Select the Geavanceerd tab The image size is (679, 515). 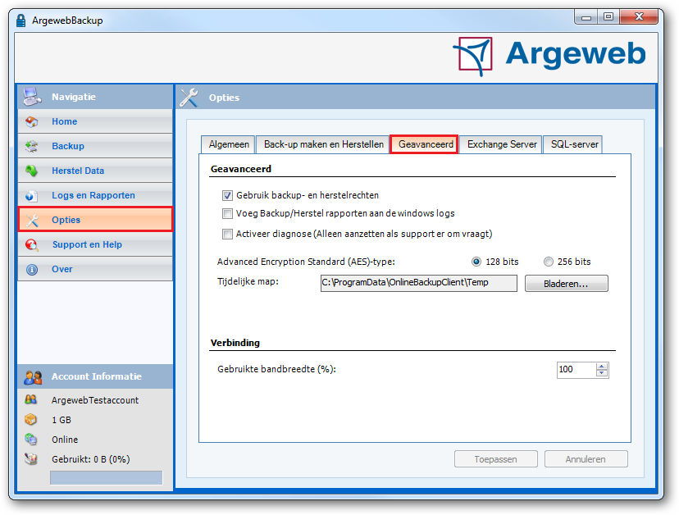pos(426,144)
